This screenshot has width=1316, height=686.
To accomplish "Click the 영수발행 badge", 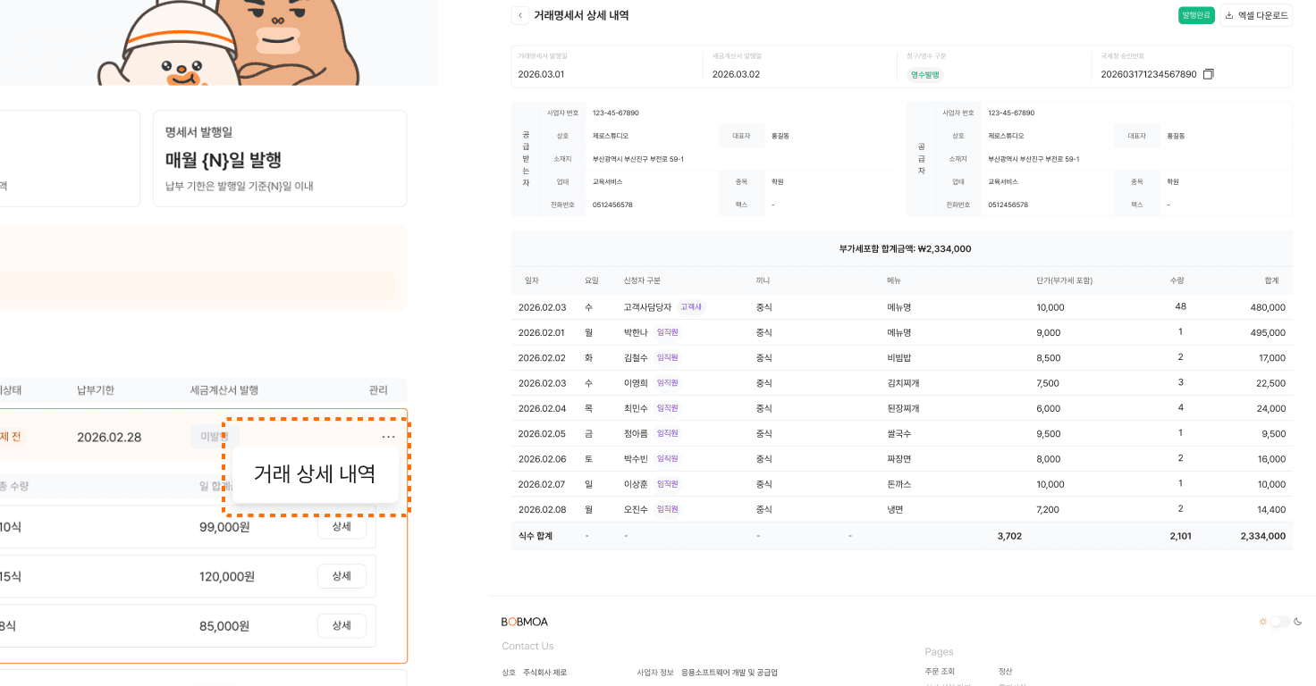I will click(x=924, y=75).
